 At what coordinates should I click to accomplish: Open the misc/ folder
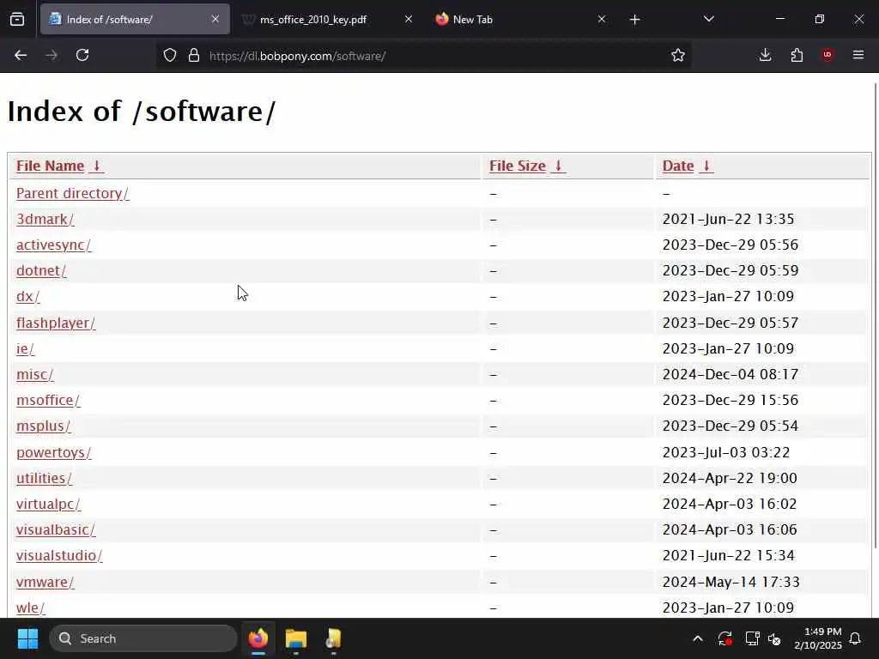click(34, 375)
